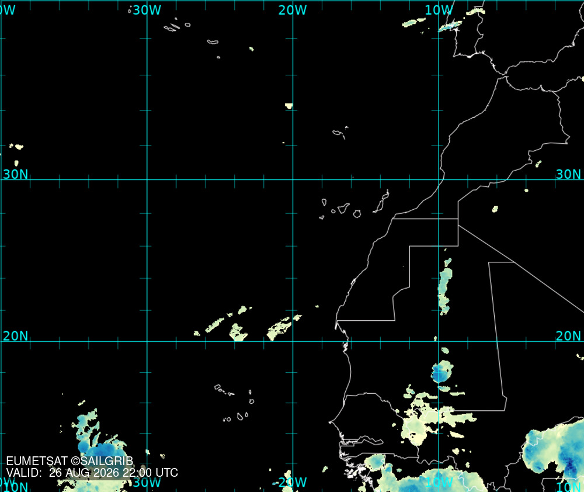Click the 20N latitude label on left
Screen dimensions: 584x492
tap(16, 336)
